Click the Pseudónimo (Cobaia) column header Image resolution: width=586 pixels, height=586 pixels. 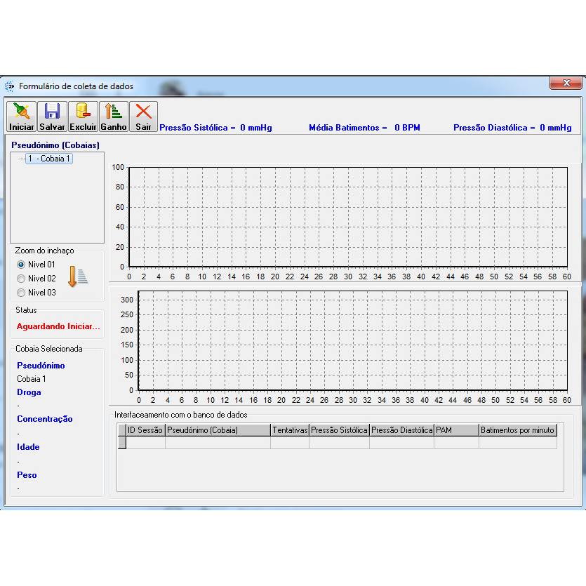click(218, 430)
